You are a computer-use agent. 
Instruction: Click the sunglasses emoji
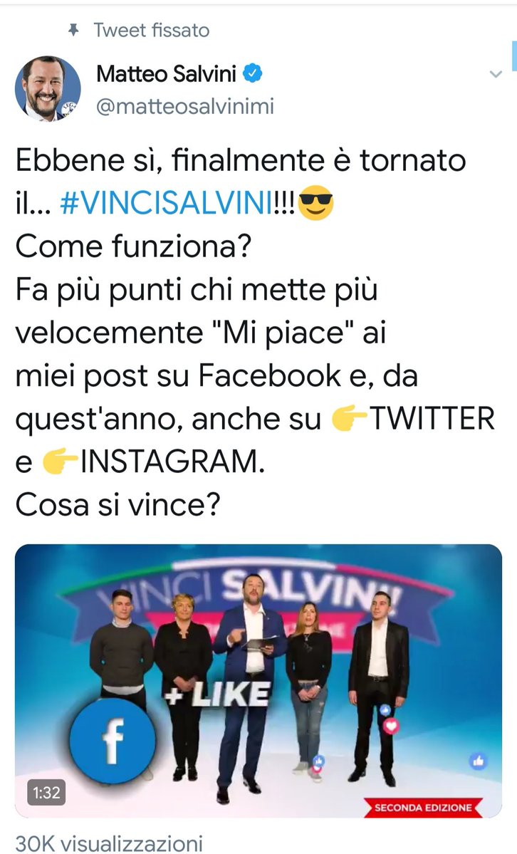tap(316, 202)
